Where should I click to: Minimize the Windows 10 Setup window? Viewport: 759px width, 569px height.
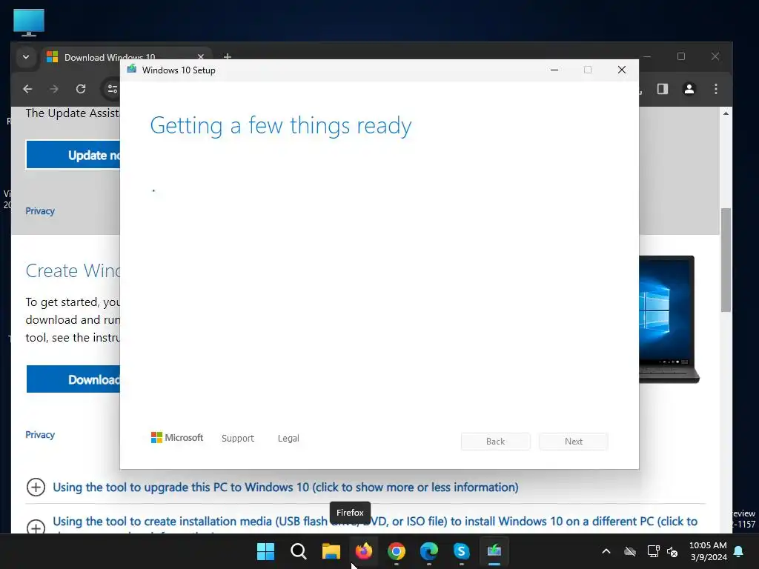pyautogui.click(x=554, y=70)
